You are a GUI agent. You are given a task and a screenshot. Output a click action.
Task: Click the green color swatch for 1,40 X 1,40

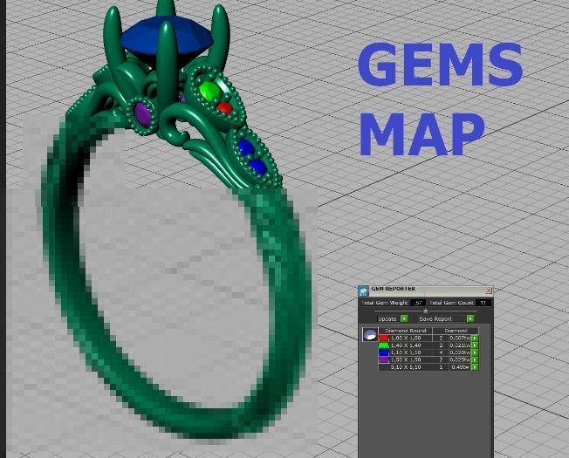384,345
